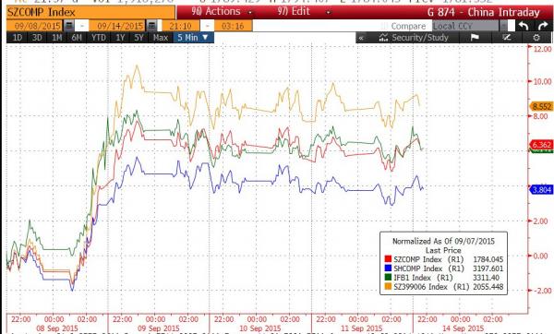Open chart settings gear icon
This screenshot has width=554, height=334.
[536, 38]
